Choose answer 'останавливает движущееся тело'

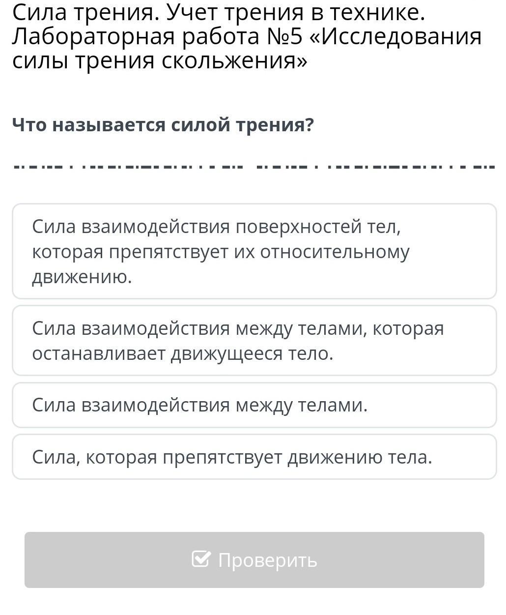(254, 341)
